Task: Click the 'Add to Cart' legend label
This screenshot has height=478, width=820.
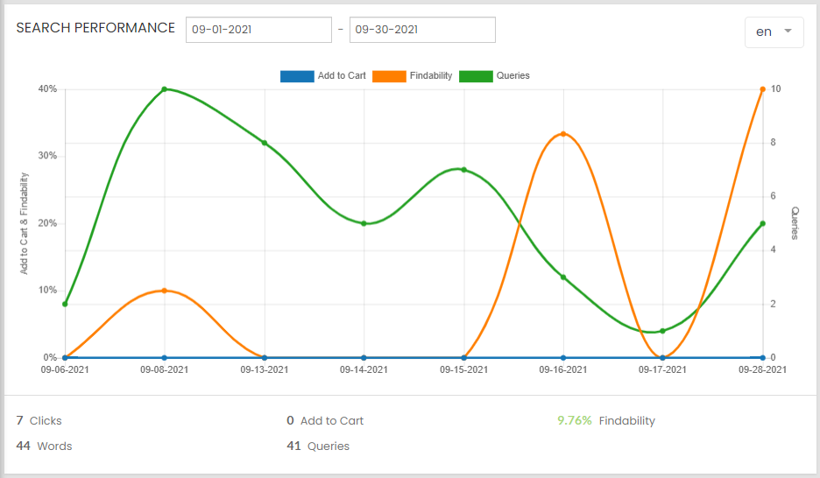Action: (x=342, y=76)
